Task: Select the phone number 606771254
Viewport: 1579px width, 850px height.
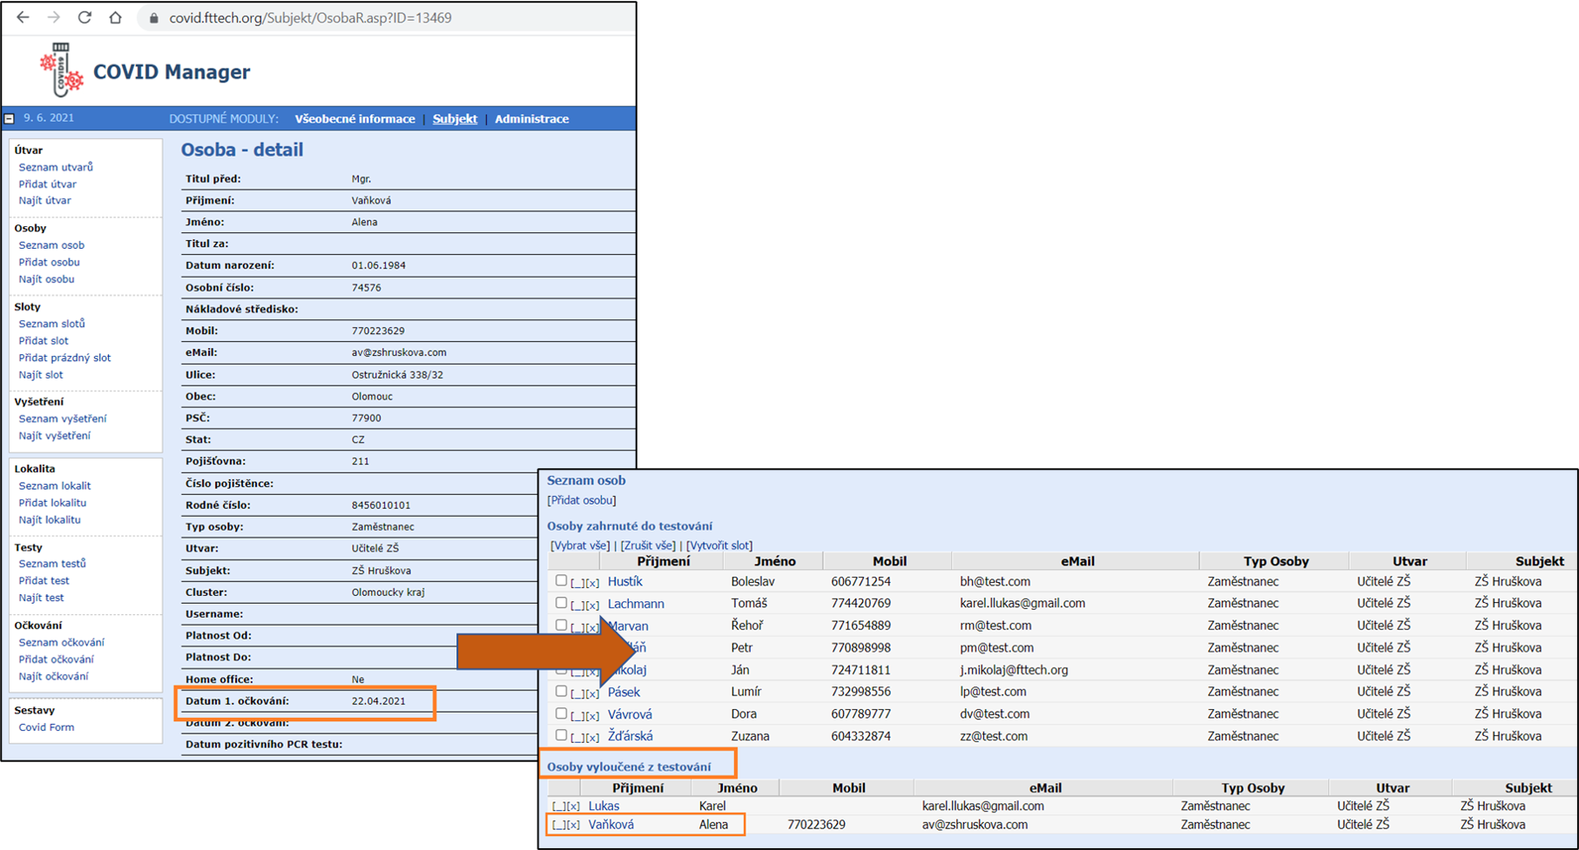Action: (860, 581)
